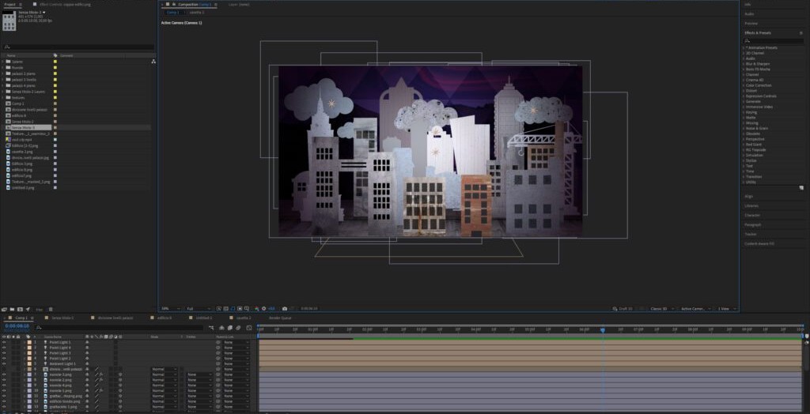Expand the Blur & Sharpen effects category
Screen dimensions: 810x414
pos(744,63)
